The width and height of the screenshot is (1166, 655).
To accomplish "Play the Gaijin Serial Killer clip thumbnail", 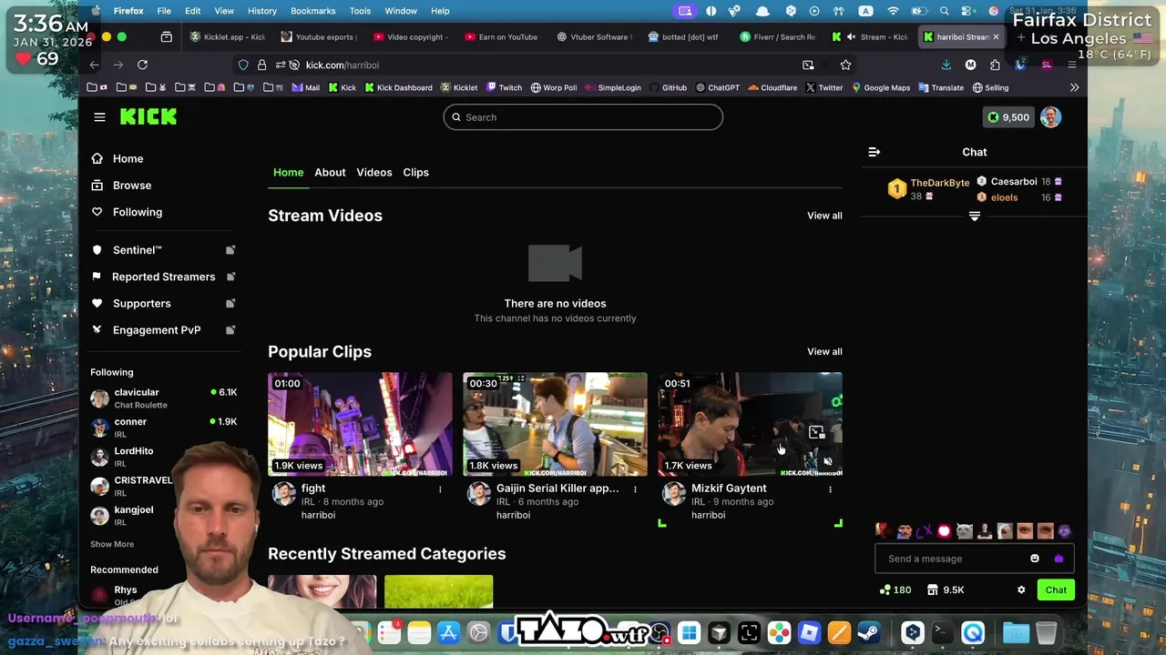I will pos(555,424).
